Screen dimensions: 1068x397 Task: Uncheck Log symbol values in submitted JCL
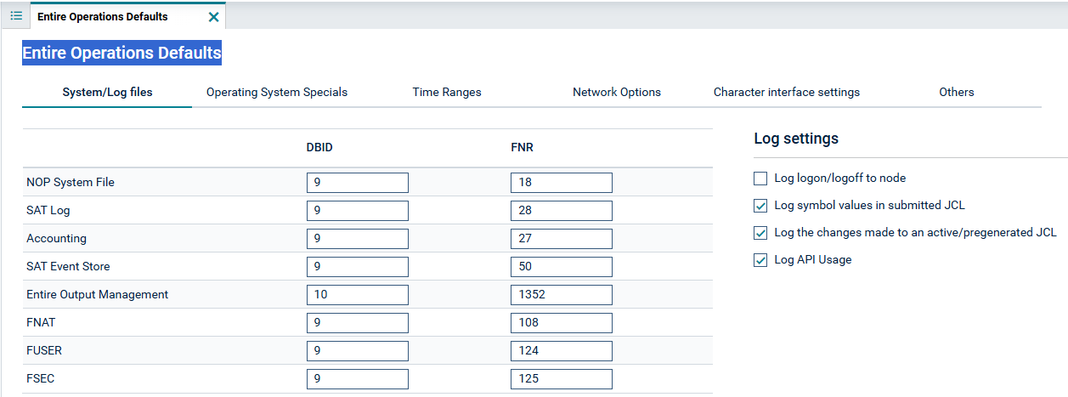click(x=760, y=206)
